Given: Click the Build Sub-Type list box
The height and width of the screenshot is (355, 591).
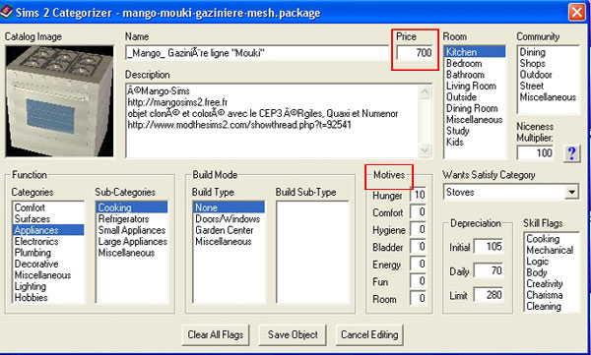Looking at the screenshot, I should pos(313,252).
